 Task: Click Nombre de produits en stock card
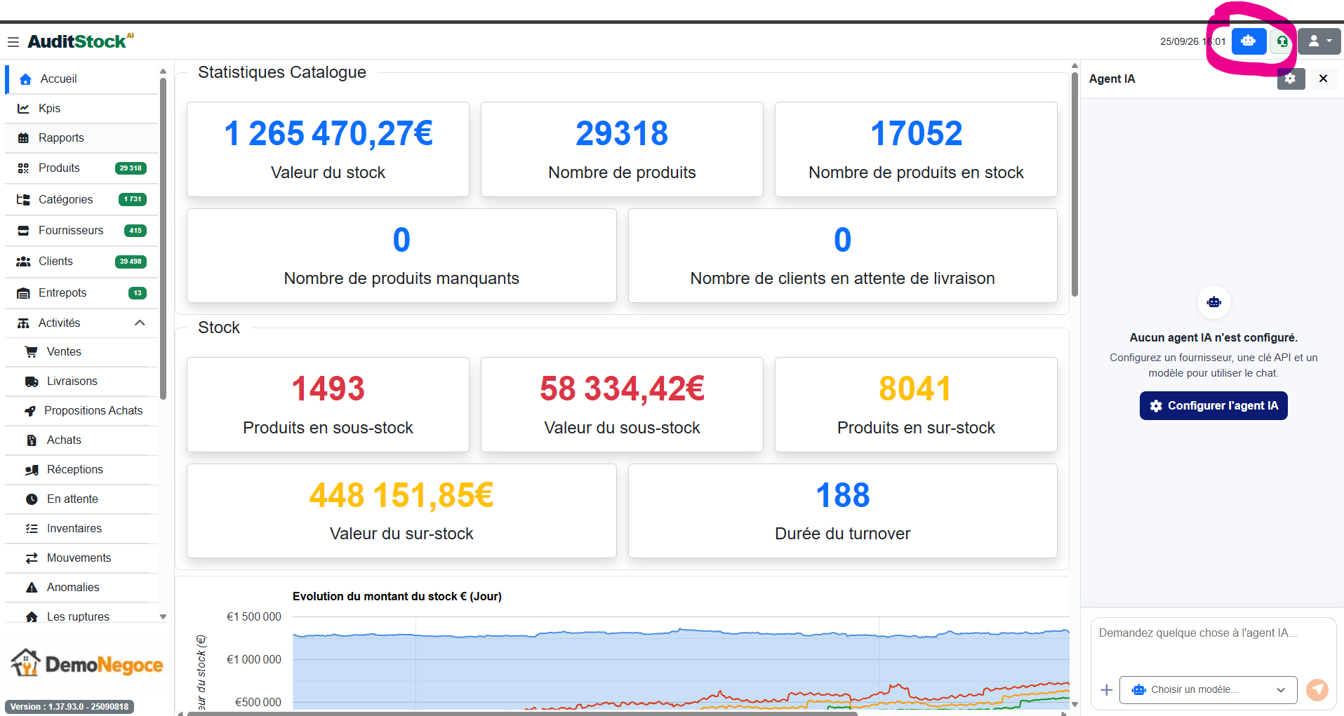916,149
